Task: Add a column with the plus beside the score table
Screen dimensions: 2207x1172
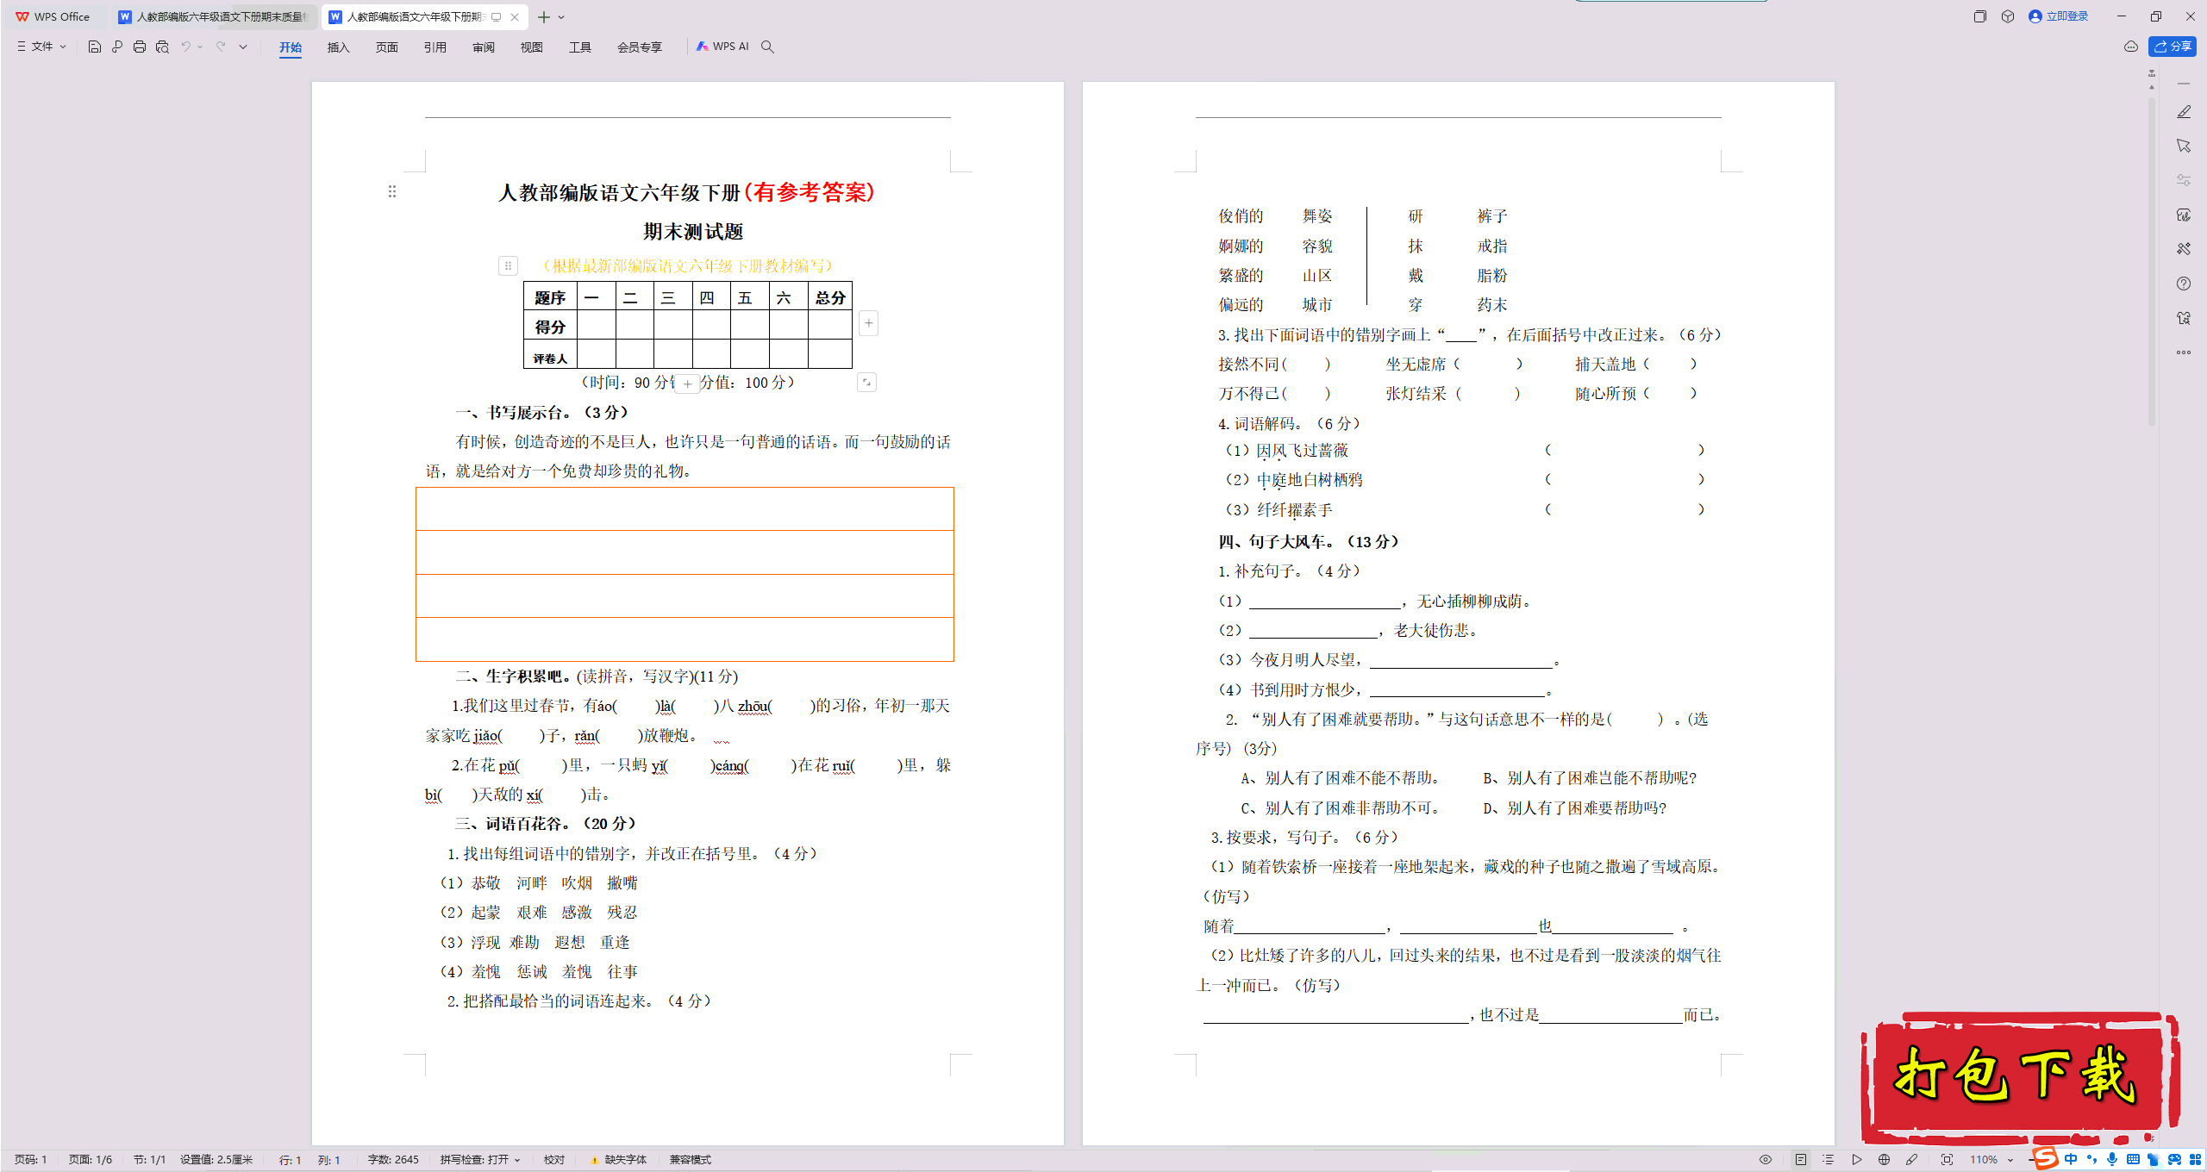Action: point(869,323)
